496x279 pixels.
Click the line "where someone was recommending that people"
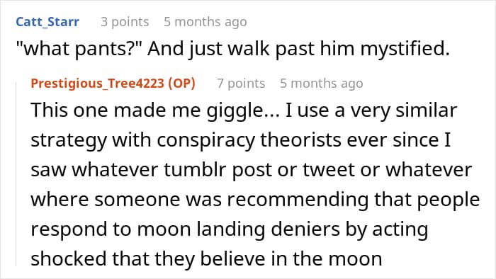pos(255,200)
